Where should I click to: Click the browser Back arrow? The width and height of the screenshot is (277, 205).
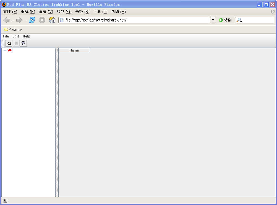point(6,20)
